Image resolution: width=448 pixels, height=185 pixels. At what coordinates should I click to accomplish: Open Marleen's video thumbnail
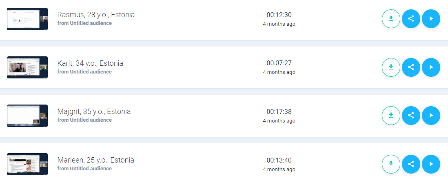[27, 164]
